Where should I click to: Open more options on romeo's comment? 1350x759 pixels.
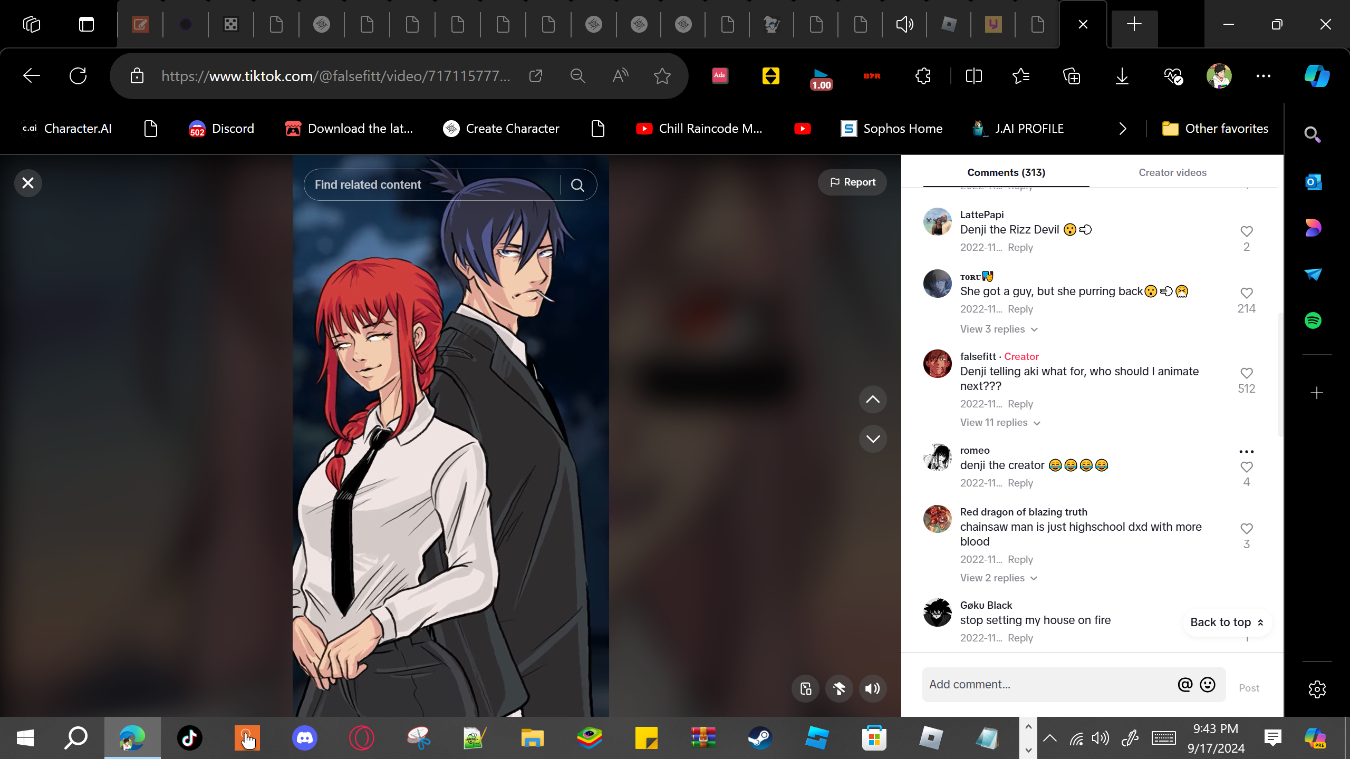(x=1246, y=451)
